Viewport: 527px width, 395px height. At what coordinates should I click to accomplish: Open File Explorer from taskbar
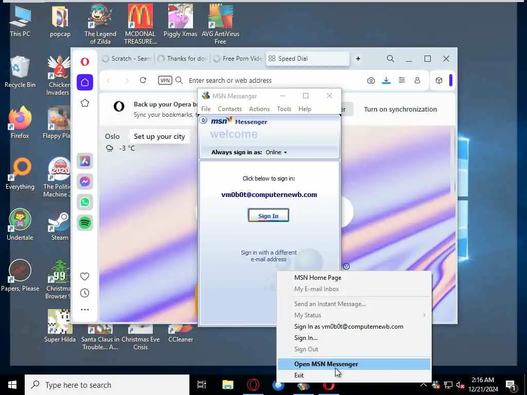[x=227, y=385]
